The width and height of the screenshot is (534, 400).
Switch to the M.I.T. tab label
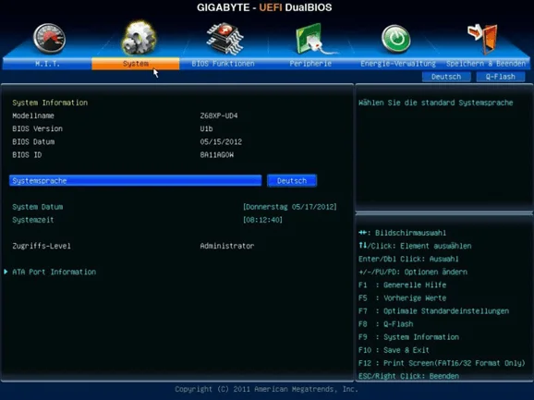(x=47, y=64)
